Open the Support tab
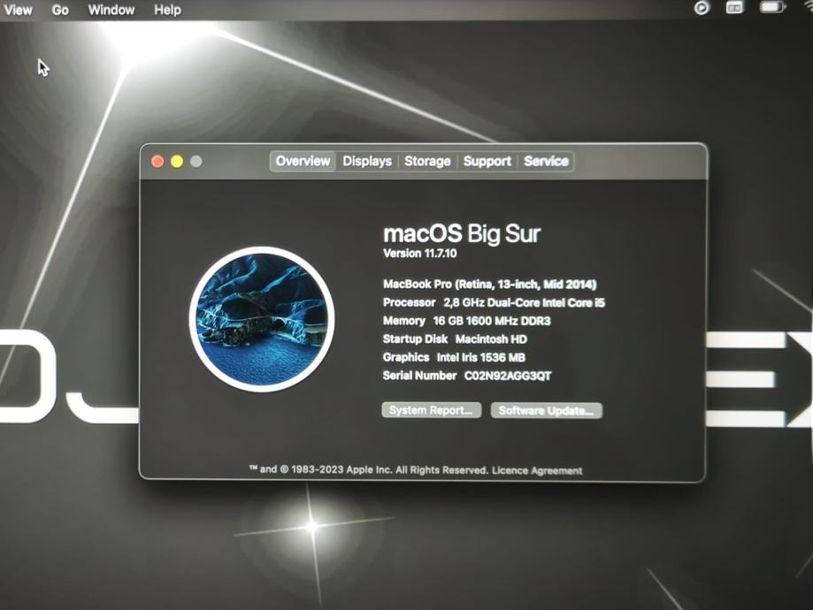The image size is (813, 610). (x=487, y=161)
